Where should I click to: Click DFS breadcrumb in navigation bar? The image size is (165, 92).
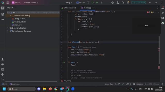[x=4, y=84]
